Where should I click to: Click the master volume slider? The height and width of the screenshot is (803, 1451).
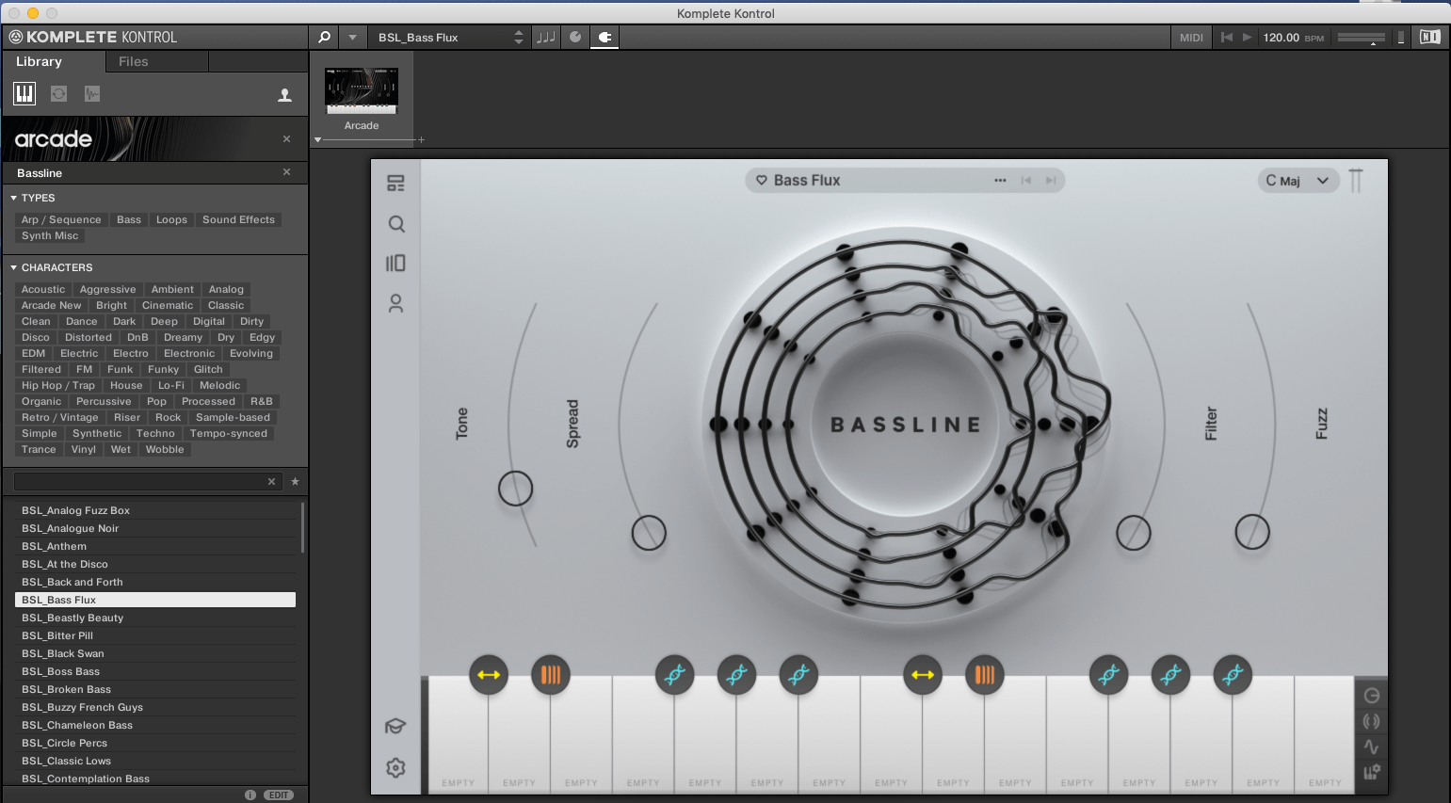pos(1361,37)
